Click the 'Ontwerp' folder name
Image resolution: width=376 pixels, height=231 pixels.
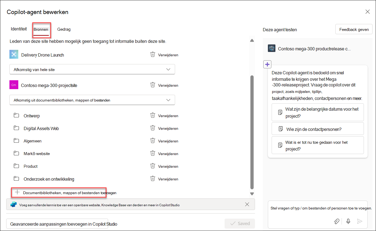(x=32, y=116)
